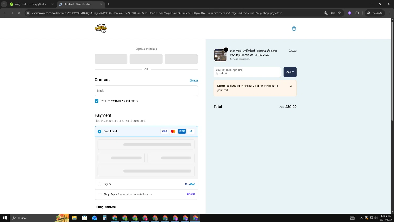Click the discount code or gift card field
This screenshot has width=394, height=222.
[x=247, y=72]
